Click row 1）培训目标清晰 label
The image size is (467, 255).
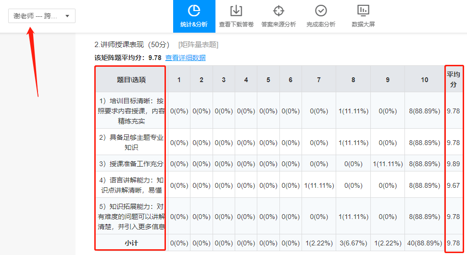pyautogui.click(x=131, y=111)
